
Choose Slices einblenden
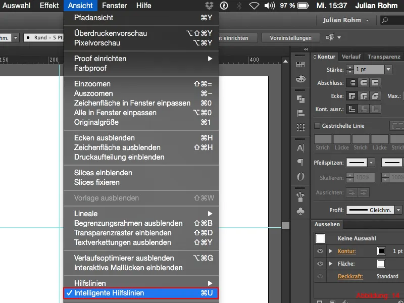click(x=141, y=173)
